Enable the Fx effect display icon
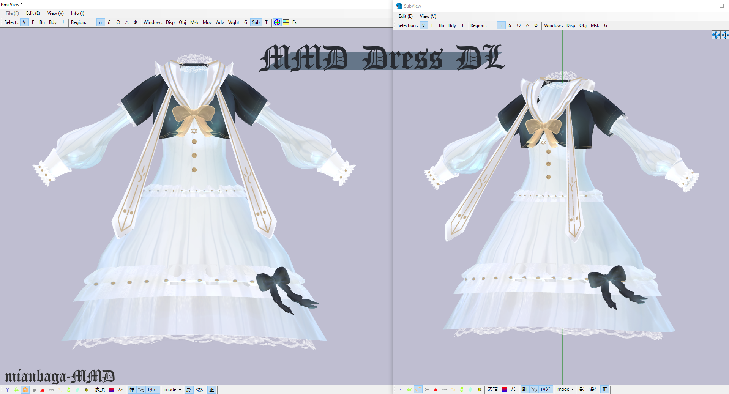 [295, 22]
